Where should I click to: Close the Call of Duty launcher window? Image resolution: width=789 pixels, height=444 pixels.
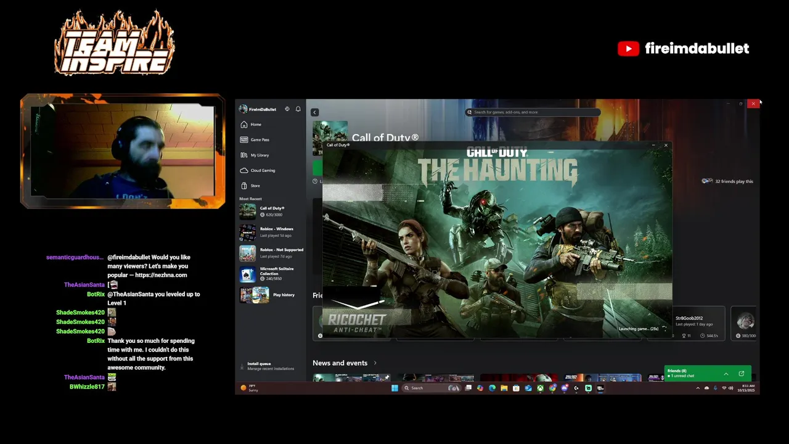666,145
